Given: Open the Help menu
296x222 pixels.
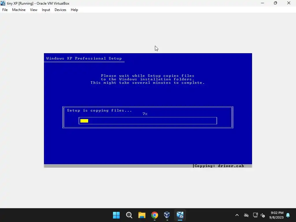Looking at the screenshot, I should coord(74,10).
